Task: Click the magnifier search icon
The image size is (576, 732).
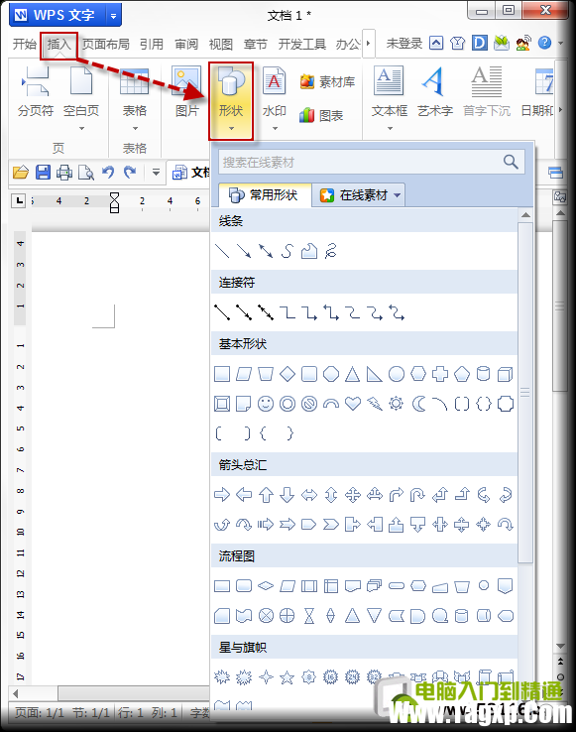Action: [511, 162]
